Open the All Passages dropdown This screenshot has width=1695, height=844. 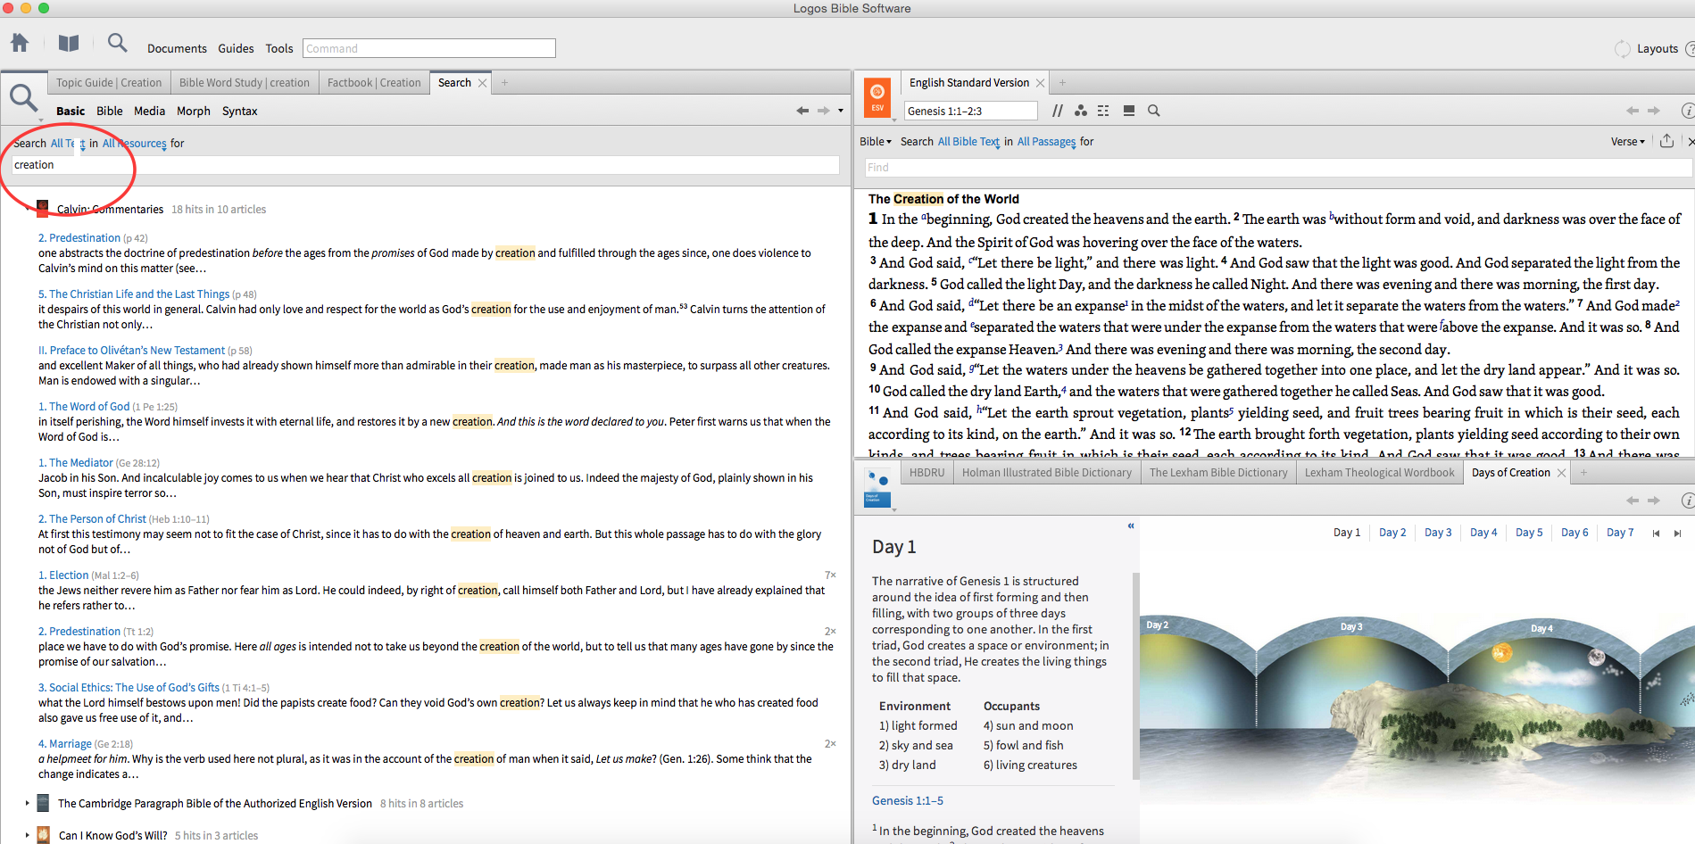(x=1047, y=142)
